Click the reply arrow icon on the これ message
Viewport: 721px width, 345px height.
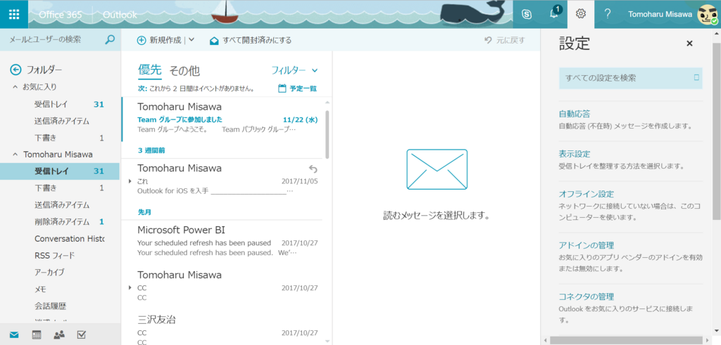[313, 169]
